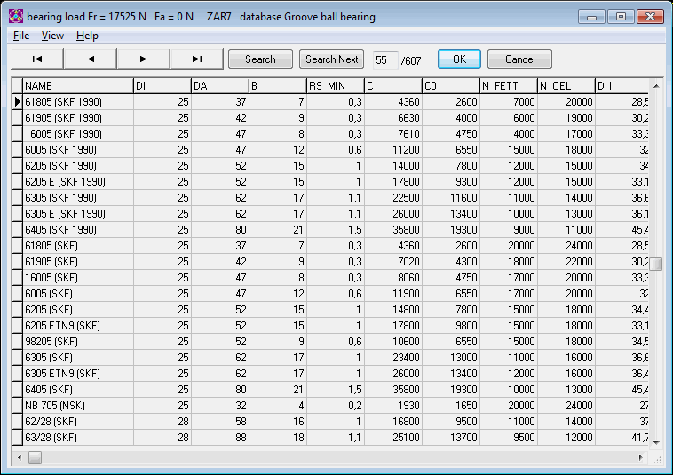The image size is (673, 475).
Task: Click the C0 value 1650
Action: [x=466, y=406]
